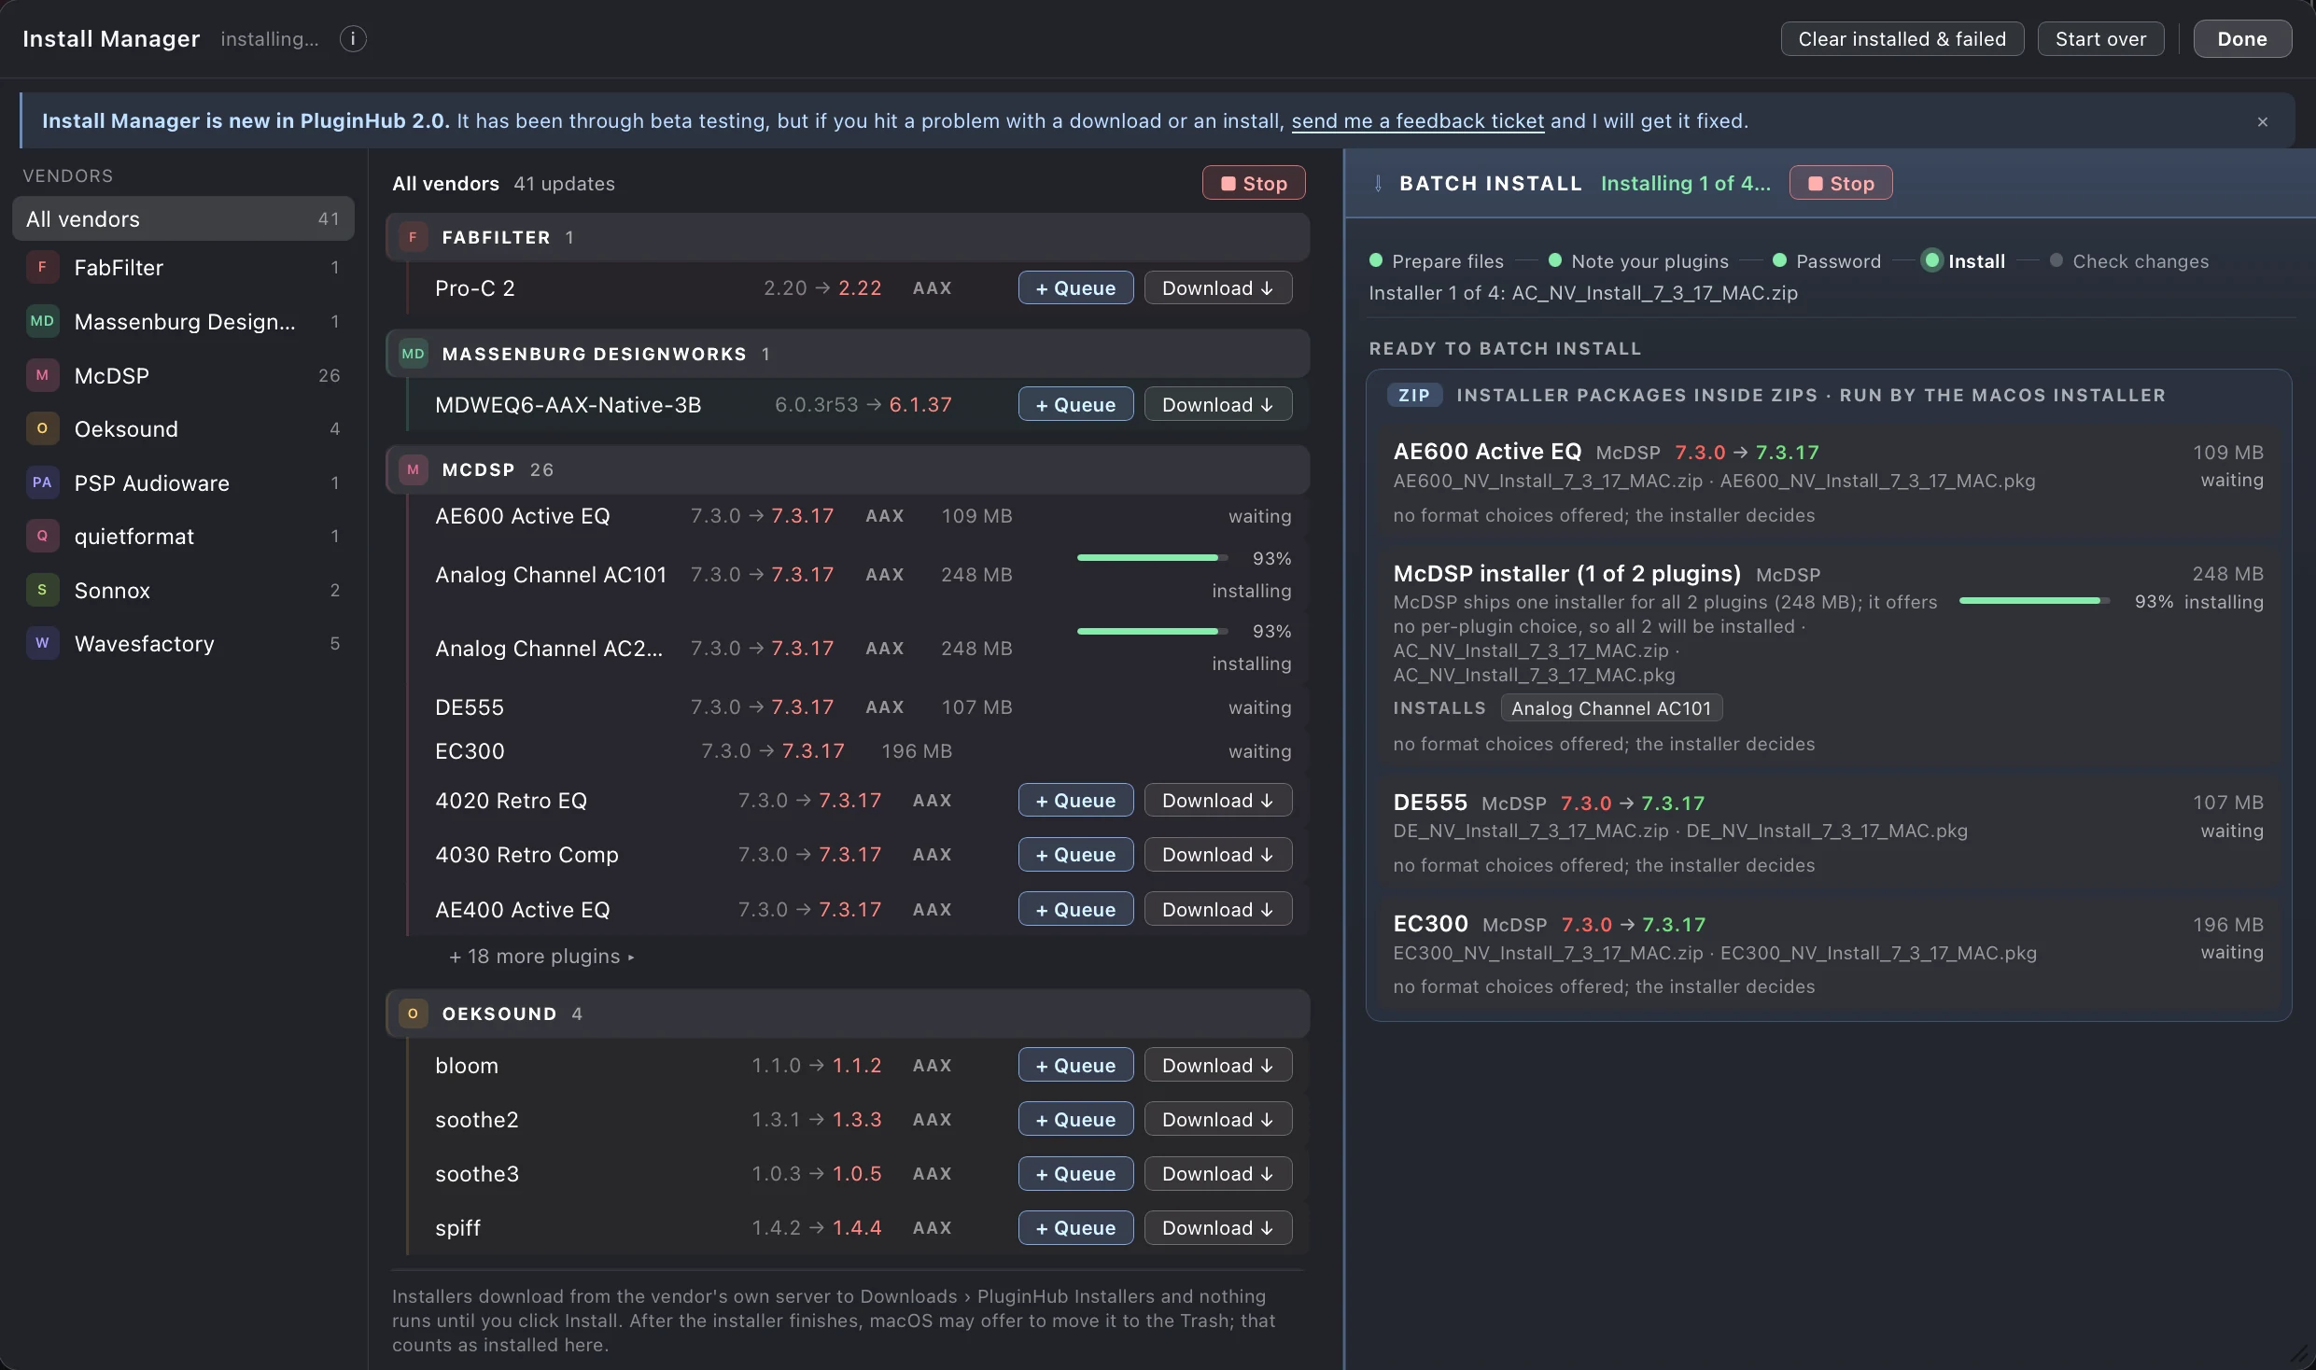
Task: Close Install Manager with Done
Action: tap(2242, 39)
